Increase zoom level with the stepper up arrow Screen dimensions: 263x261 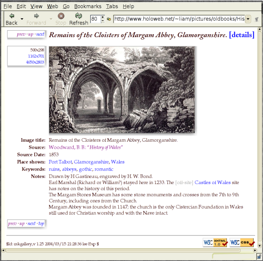pos(103,17)
